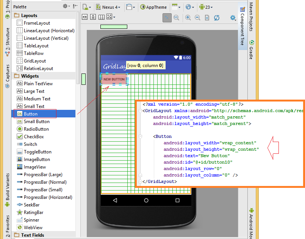305x239 pixels.
Task: Open the Nexus 4 device dropdown
Action: click(110, 7)
